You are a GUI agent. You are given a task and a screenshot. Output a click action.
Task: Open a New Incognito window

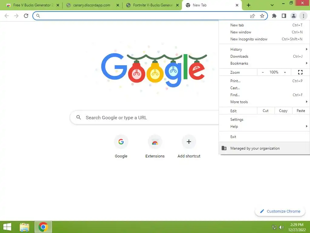pyautogui.click(x=264, y=39)
